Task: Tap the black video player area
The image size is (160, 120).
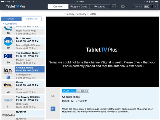Action: [102, 52]
